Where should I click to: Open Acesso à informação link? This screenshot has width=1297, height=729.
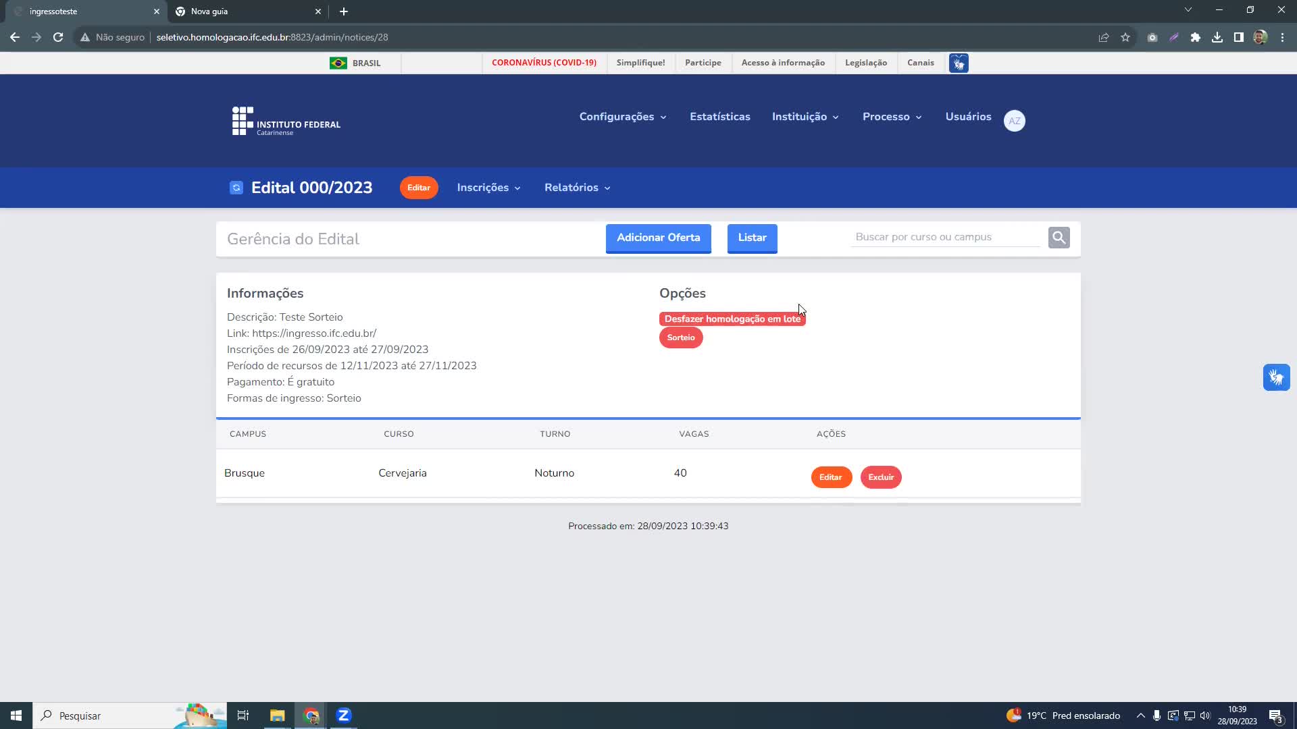pos(783,63)
